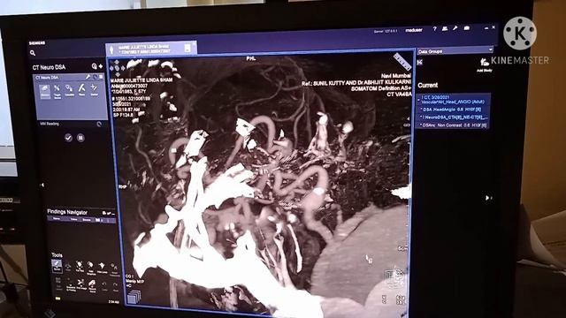Click the save icon on the patient tab
The image size is (566, 318).
187,49
